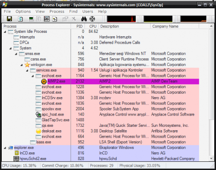216x170 pixels.
Task: Collapse the System process node
Action: 10,48
